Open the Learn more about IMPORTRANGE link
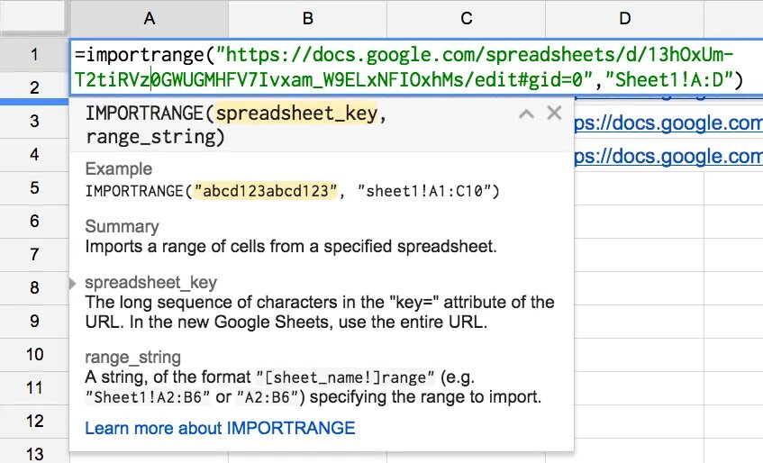The height and width of the screenshot is (463, 763). (x=220, y=428)
